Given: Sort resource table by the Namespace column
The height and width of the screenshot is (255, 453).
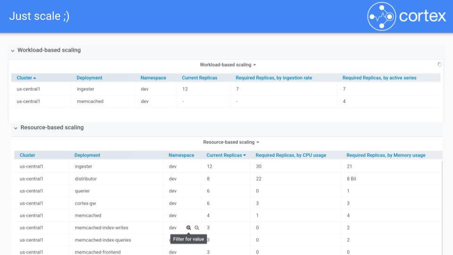Looking at the screenshot, I should click(x=181, y=155).
